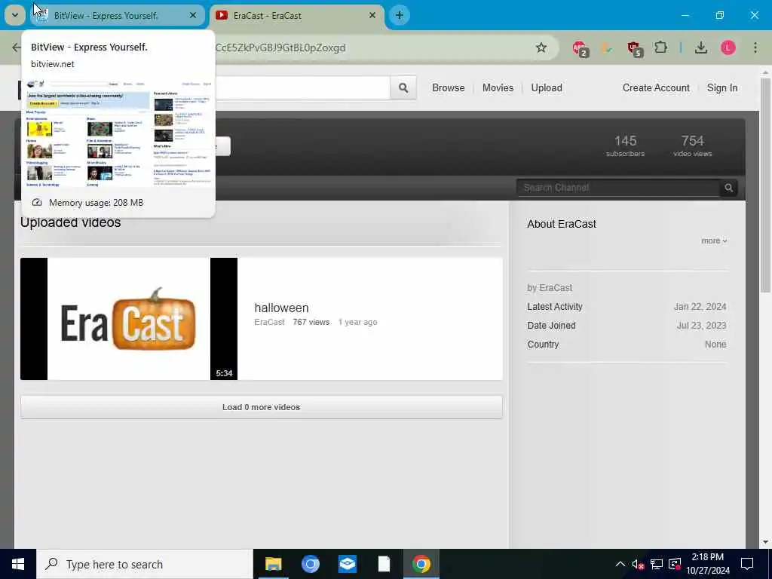The image size is (772, 579).
Task: Focus the site search text box
Action: [302, 87]
